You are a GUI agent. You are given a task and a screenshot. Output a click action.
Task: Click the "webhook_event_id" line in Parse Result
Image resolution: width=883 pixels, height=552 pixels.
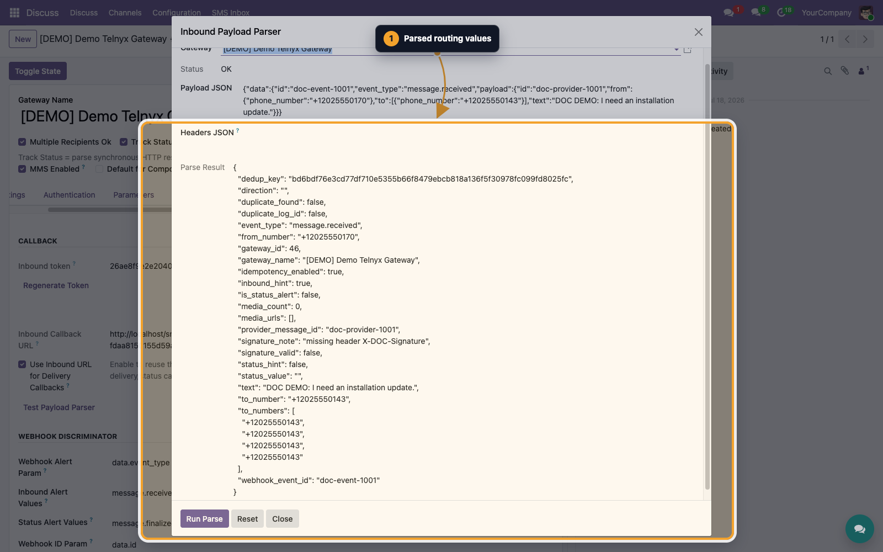point(309,480)
